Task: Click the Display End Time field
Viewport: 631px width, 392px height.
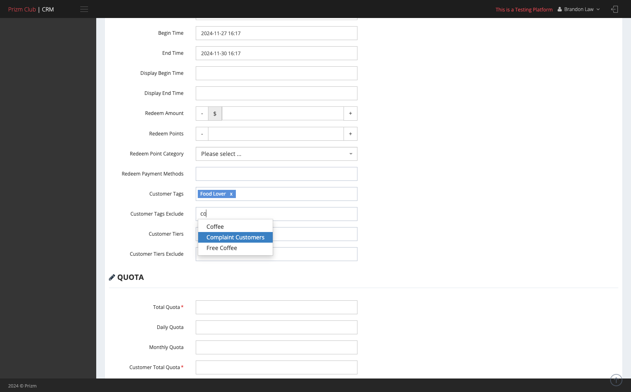Action: pyautogui.click(x=276, y=93)
